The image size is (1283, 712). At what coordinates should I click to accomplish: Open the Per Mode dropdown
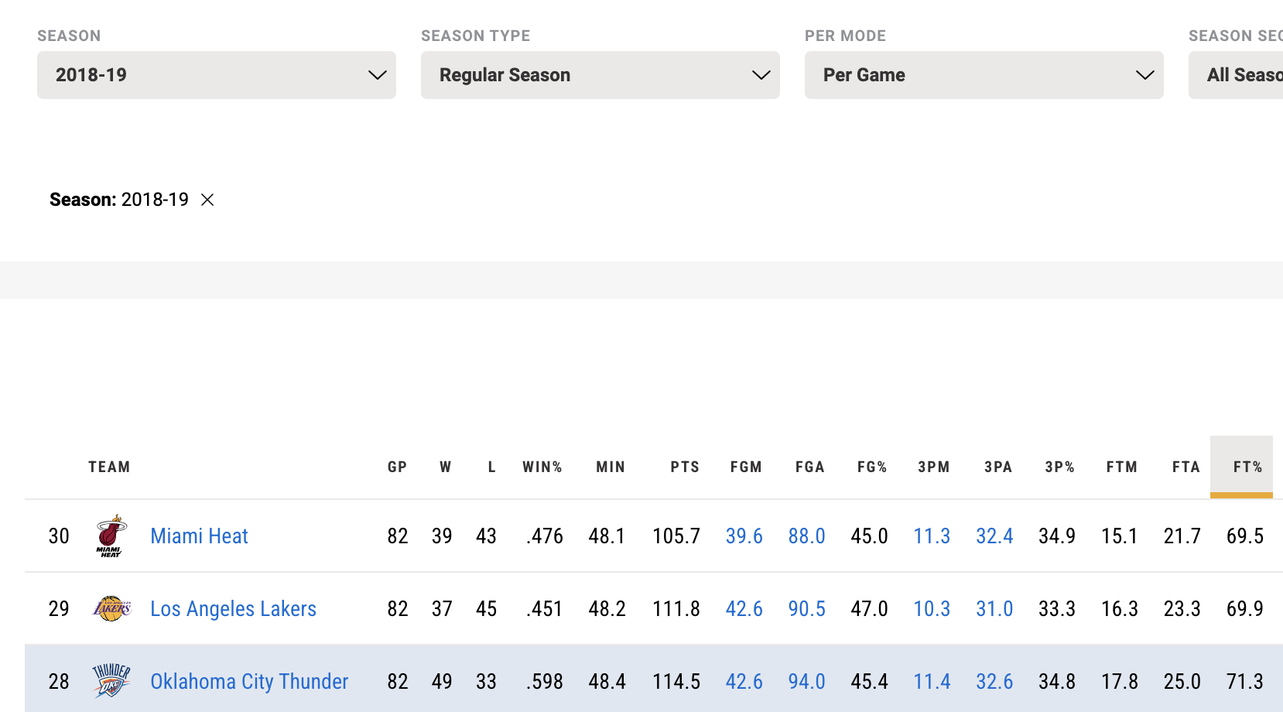pos(984,75)
